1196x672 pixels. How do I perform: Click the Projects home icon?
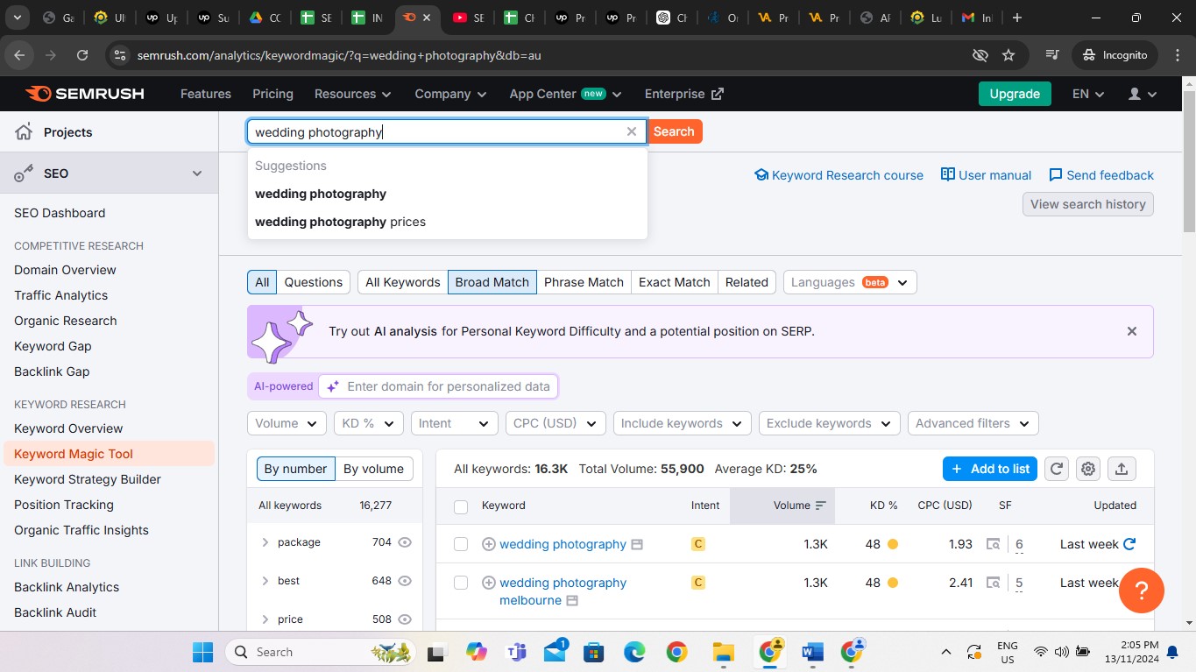tap(24, 132)
